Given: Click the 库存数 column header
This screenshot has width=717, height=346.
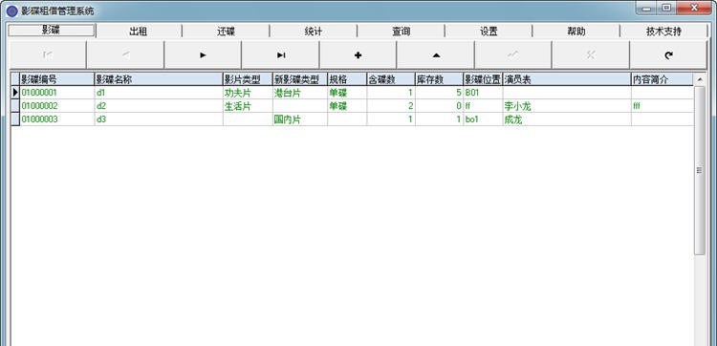Looking at the screenshot, I should 439,79.
